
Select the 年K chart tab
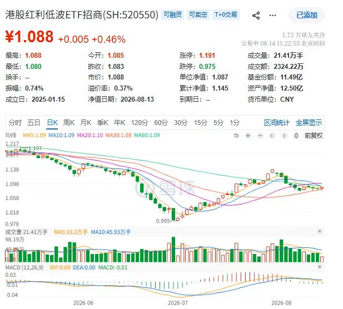pos(120,123)
